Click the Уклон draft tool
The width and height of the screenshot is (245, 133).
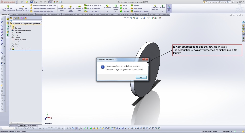[124, 8]
